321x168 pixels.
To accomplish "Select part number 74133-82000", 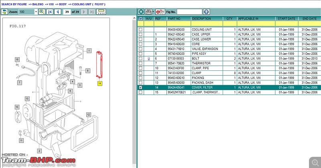I will pyautogui.click(x=176, y=73).
